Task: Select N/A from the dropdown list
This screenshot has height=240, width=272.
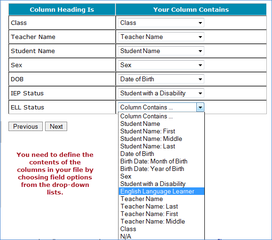Action: pos(162,236)
